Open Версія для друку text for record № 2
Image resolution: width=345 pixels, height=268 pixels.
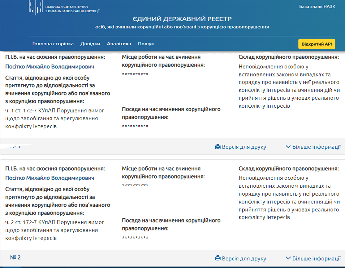point(244,258)
